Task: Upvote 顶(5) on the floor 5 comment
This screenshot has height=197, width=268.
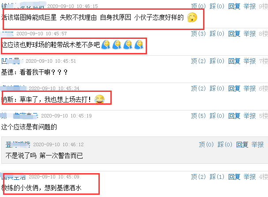Action: coord(198,116)
